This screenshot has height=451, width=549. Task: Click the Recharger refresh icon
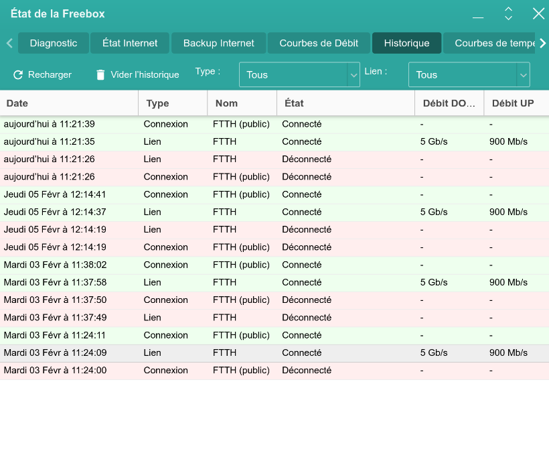(x=18, y=74)
